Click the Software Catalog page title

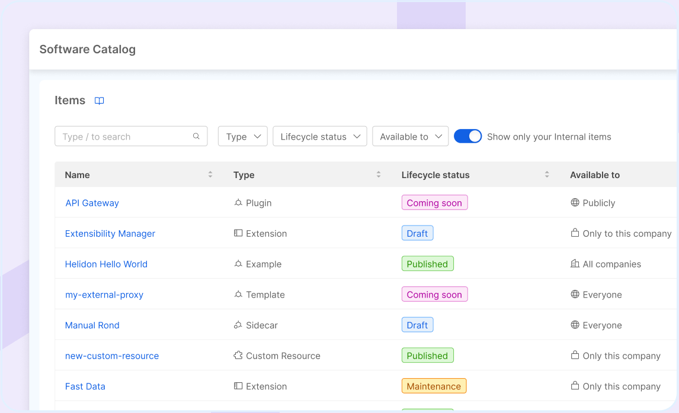88,49
